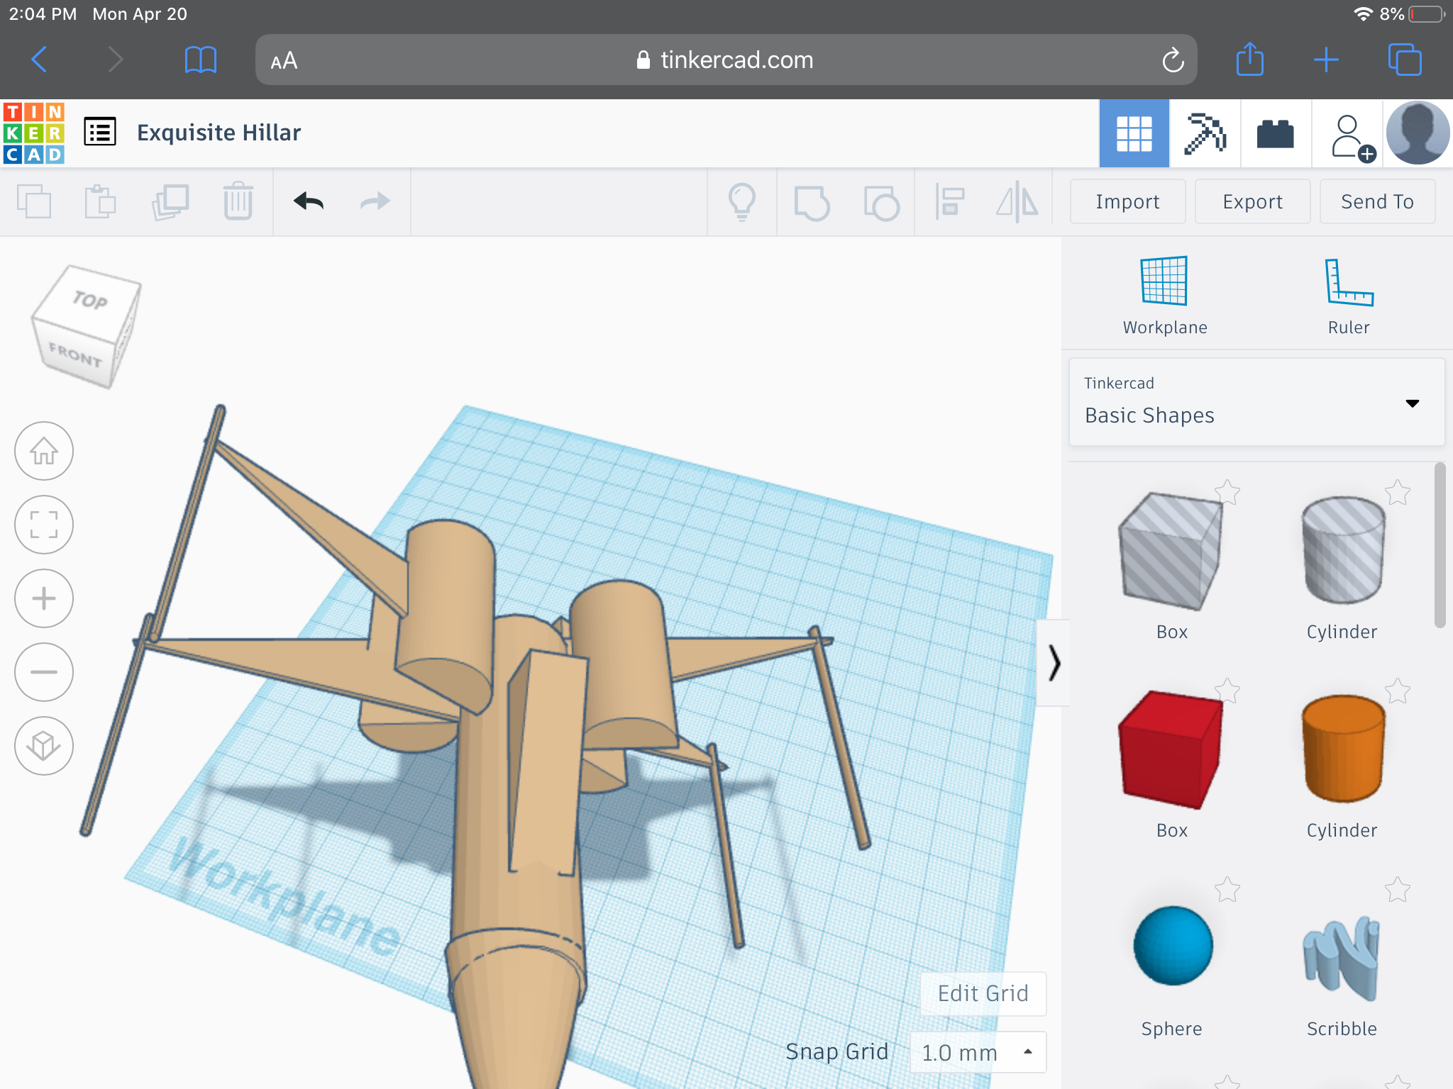Click the Send To button
This screenshot has width=1453, height=1089.
(1377, 202)
